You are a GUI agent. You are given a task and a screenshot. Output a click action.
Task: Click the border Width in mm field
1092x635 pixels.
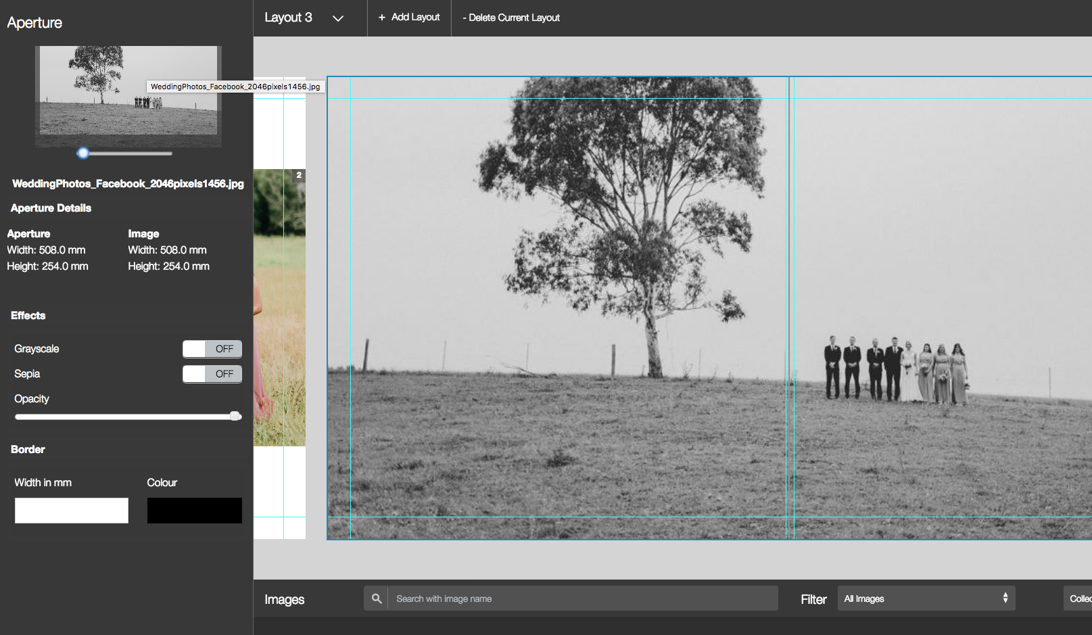[x=72, y=511]
